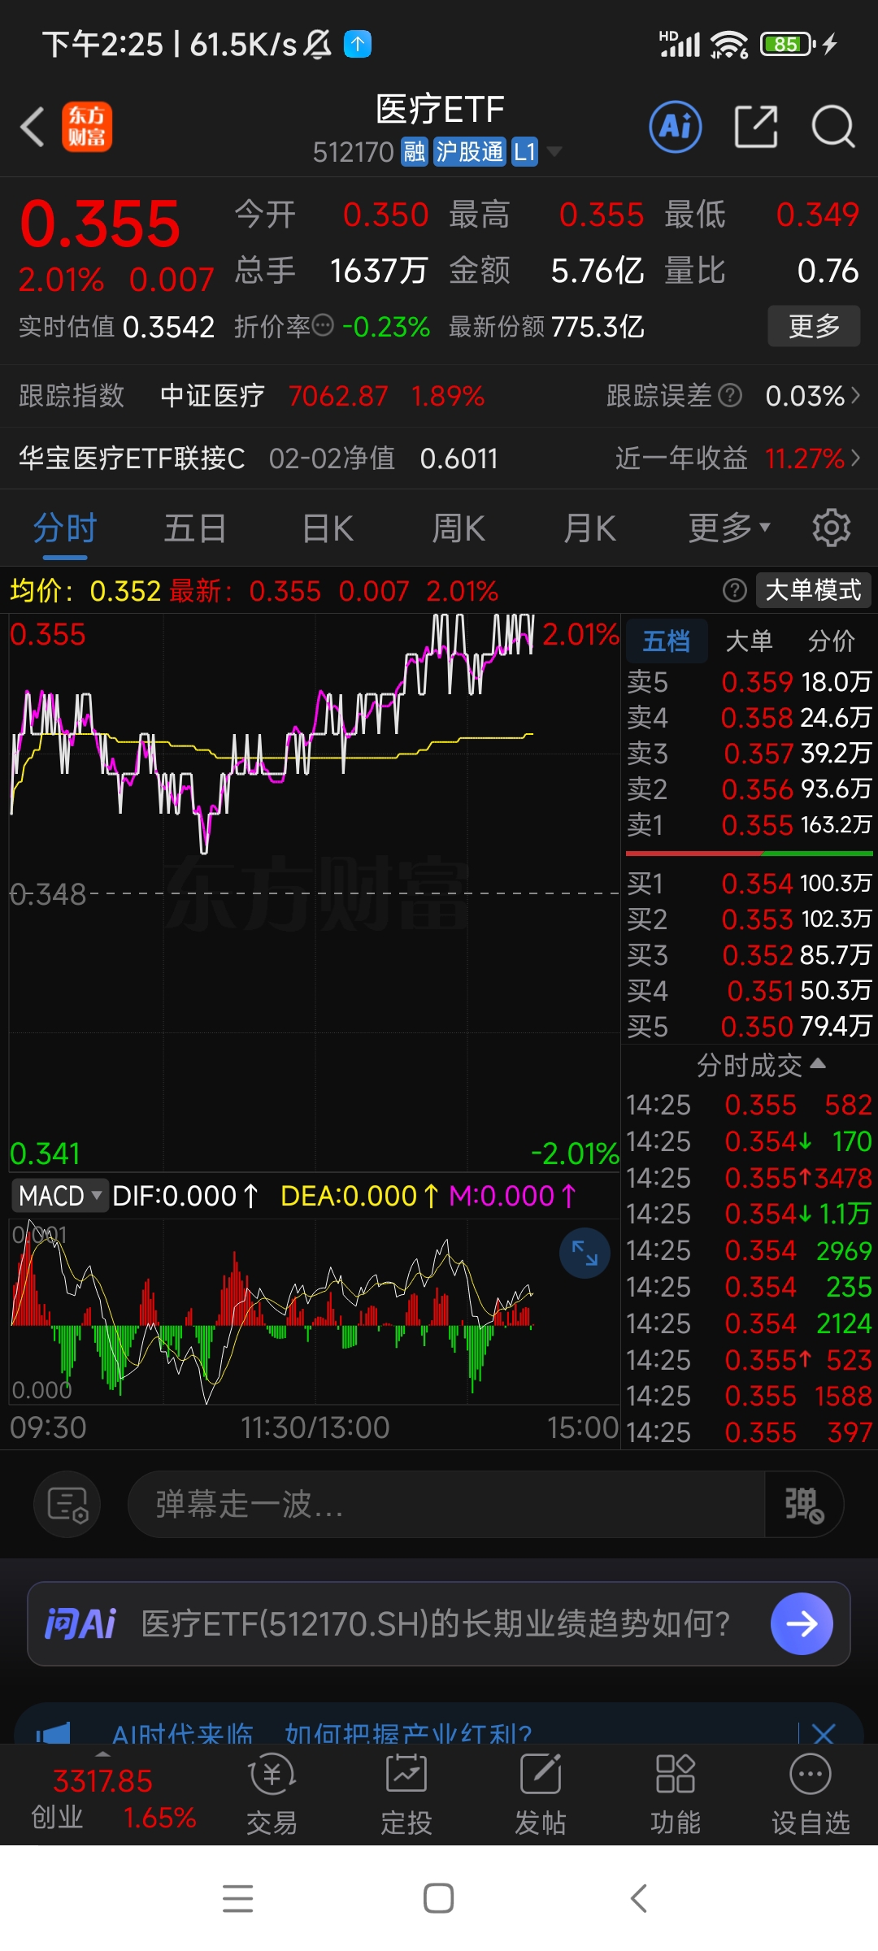Open the 功能 functions icon
The image size is (878, 1951).
pos(675,1794)
